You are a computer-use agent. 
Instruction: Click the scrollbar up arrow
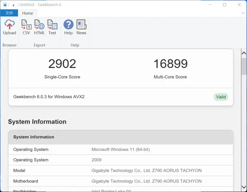click(x=244, y=53)
